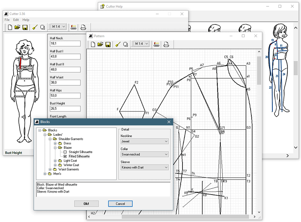Click New file icon in Cutter toolbar
Screen dimensions: 301x222
click(10, 27)
